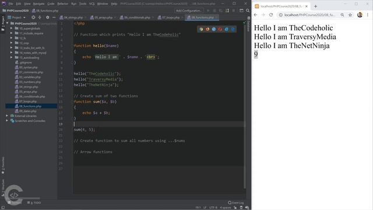Open Project panel settings gear
This screenshot has height=210, width=373.
click(x=48, y=17)
